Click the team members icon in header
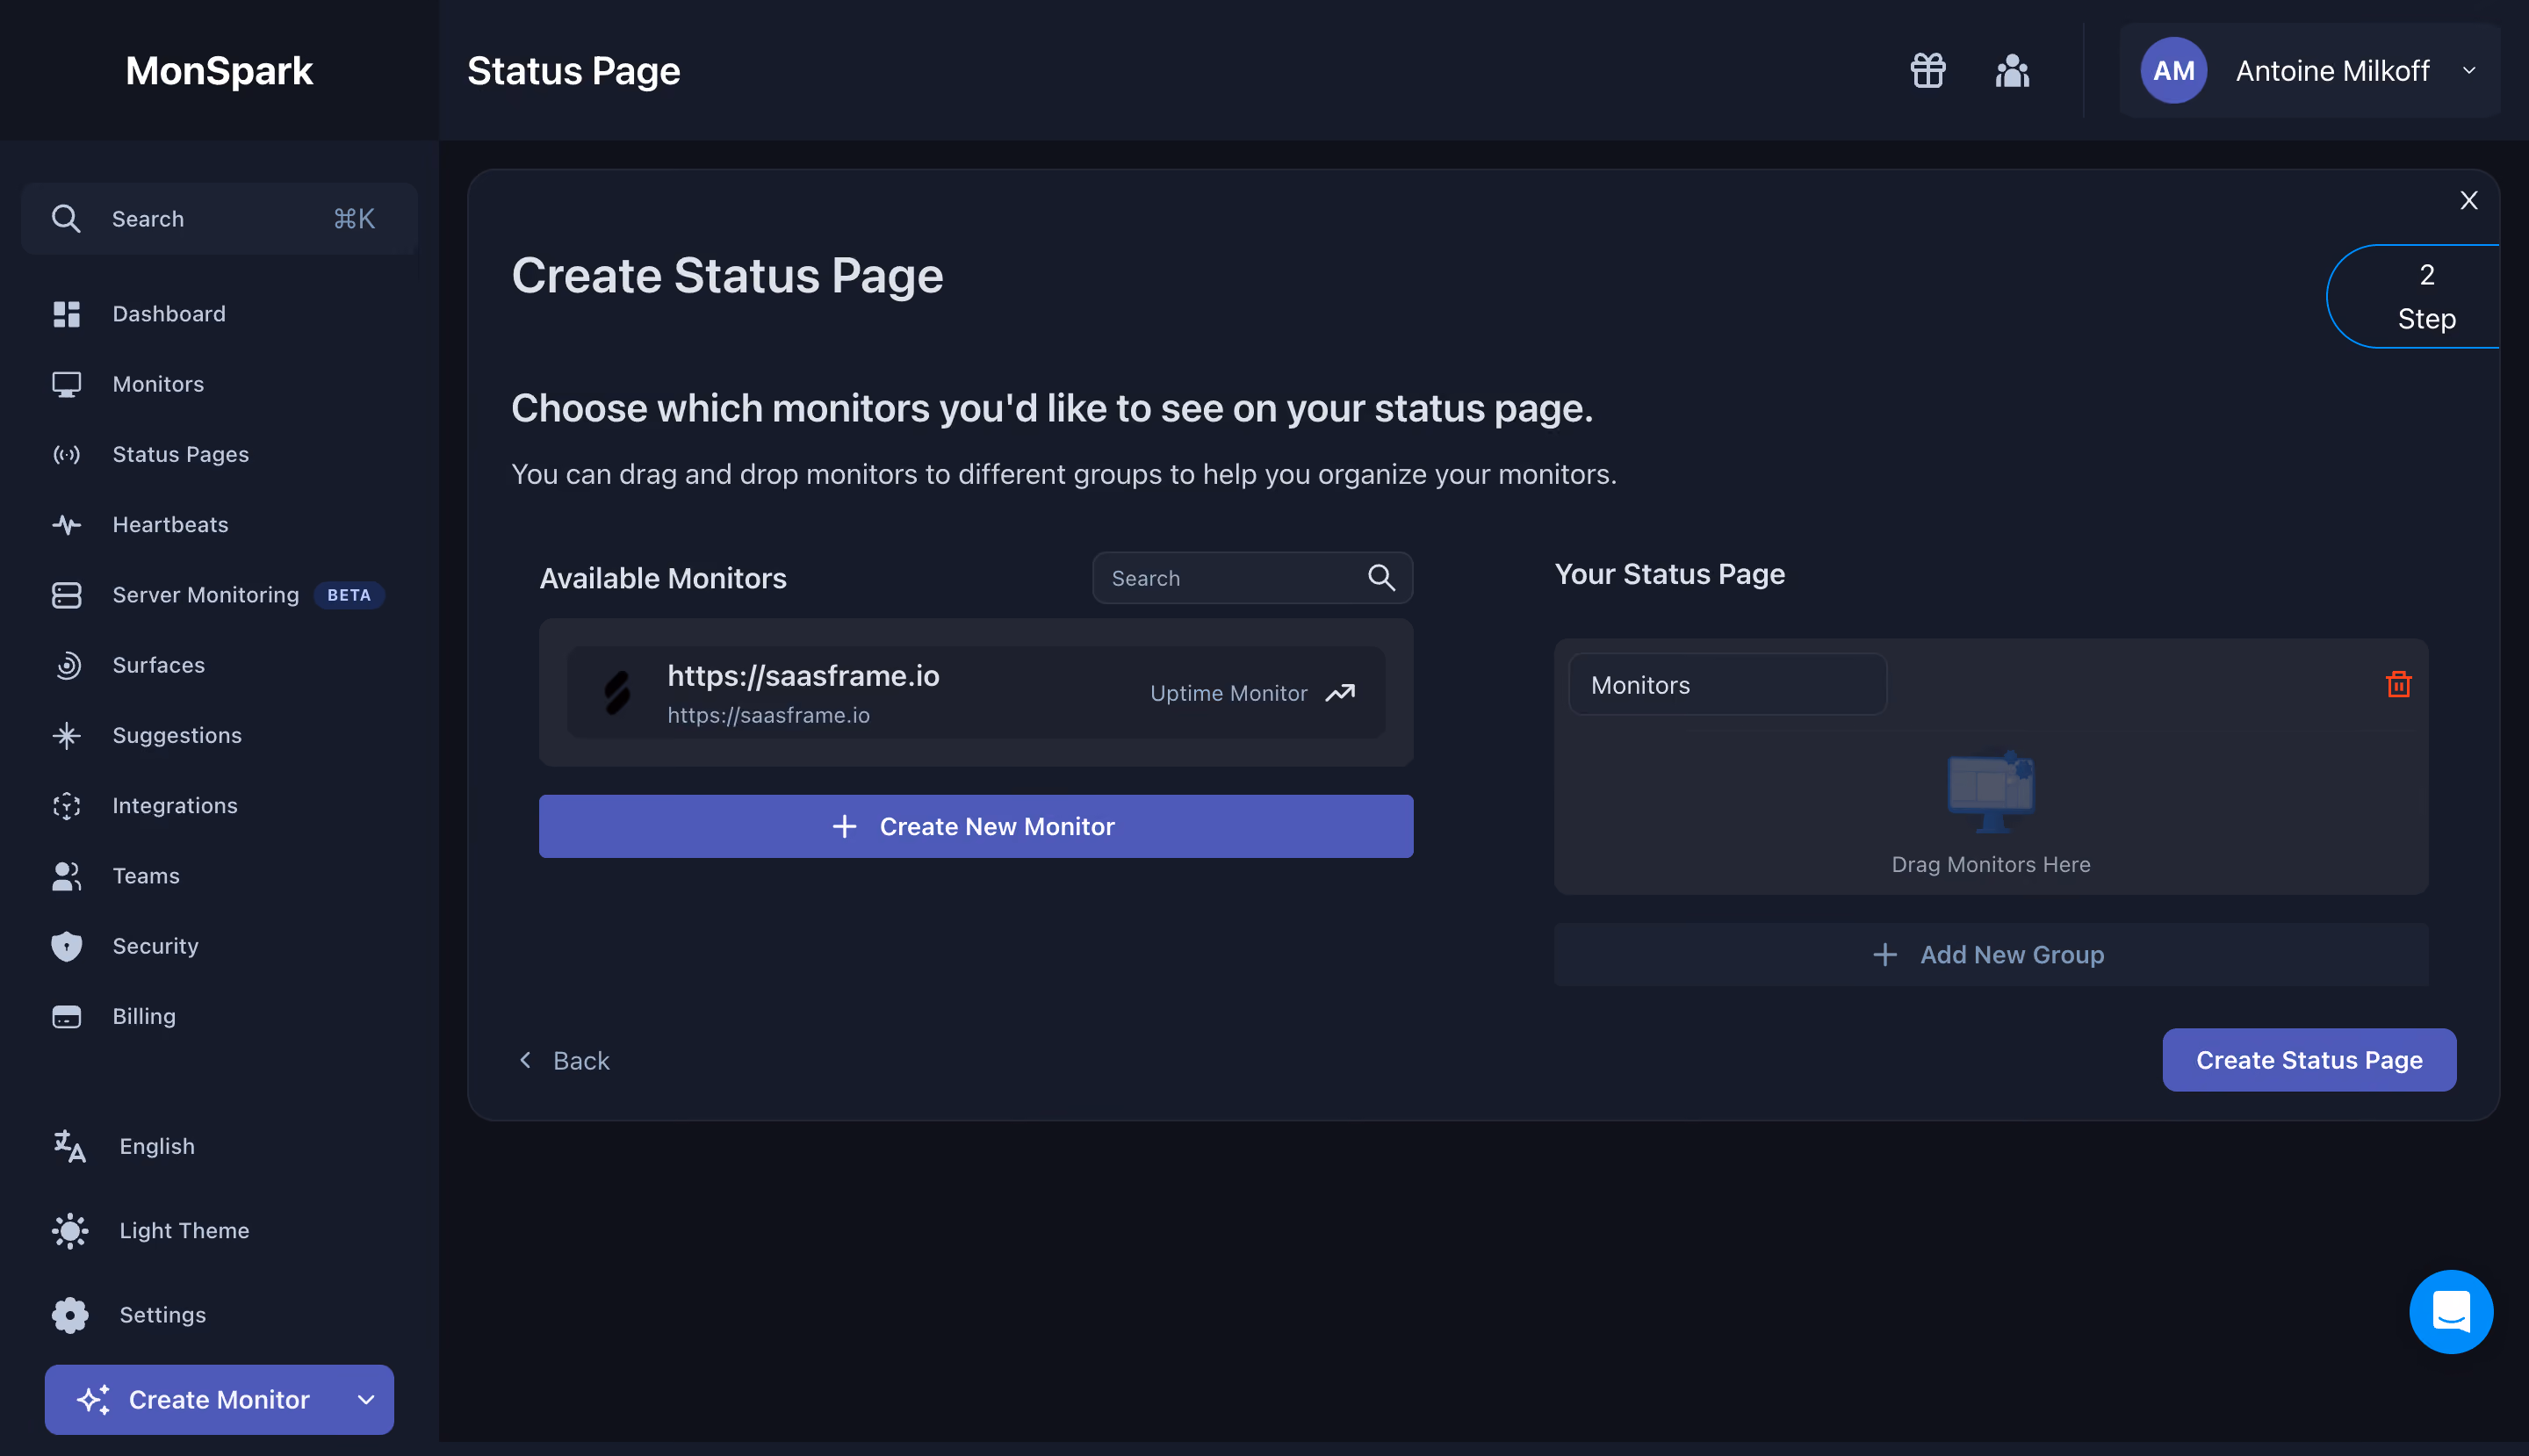This screenshot has width=2529, height=1456. [2012, 71]
